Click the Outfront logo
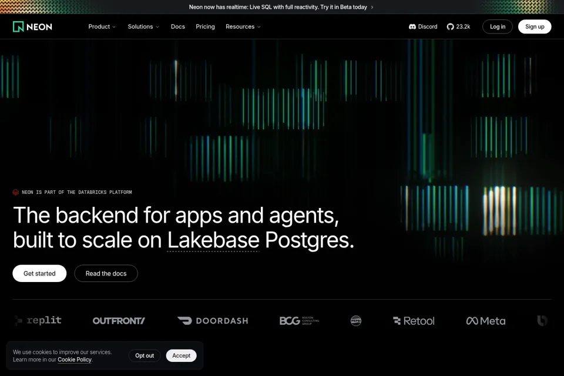The image size is (564, 376). click(119, 321)
